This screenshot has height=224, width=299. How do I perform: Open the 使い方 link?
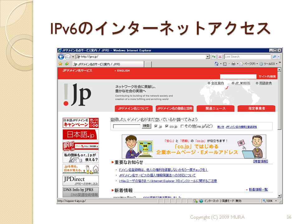221,127
